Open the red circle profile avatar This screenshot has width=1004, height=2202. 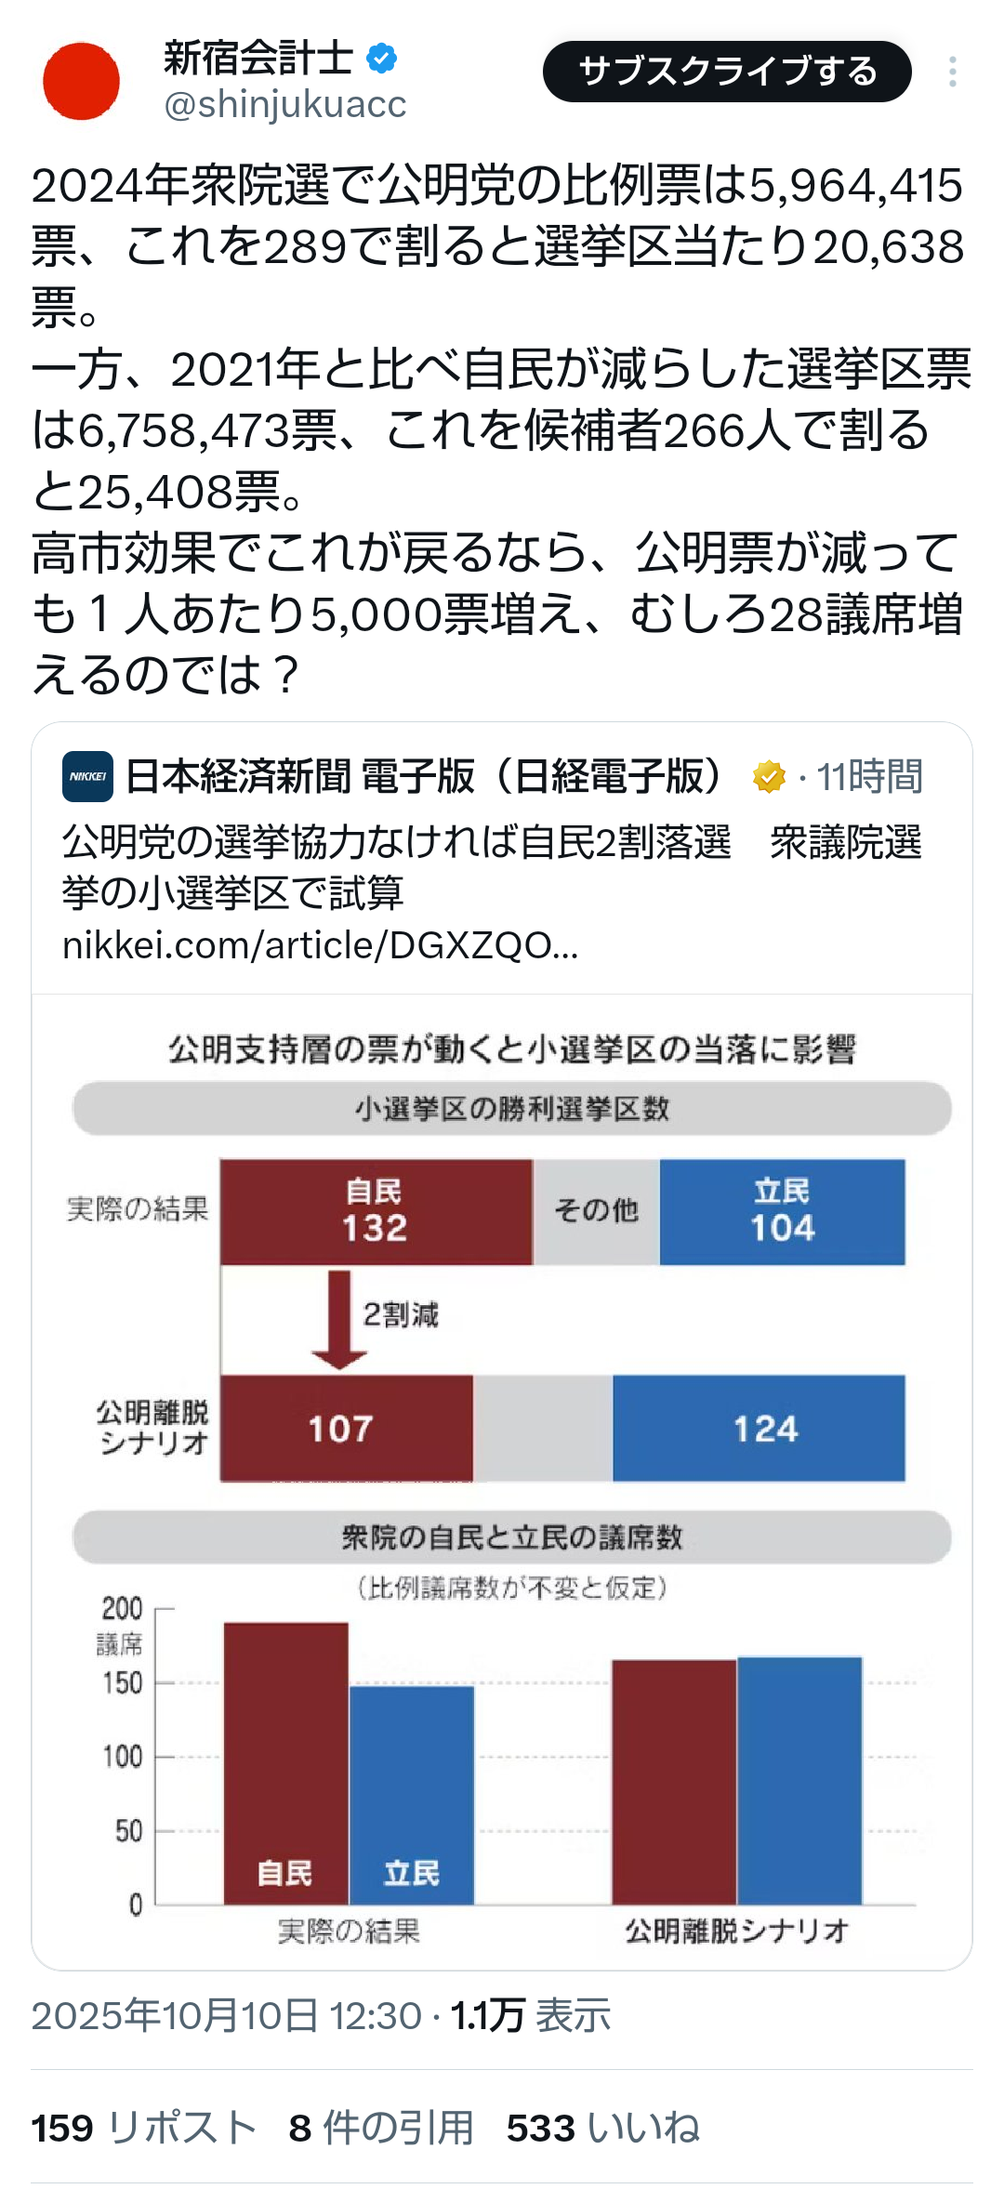pos(82,81)
